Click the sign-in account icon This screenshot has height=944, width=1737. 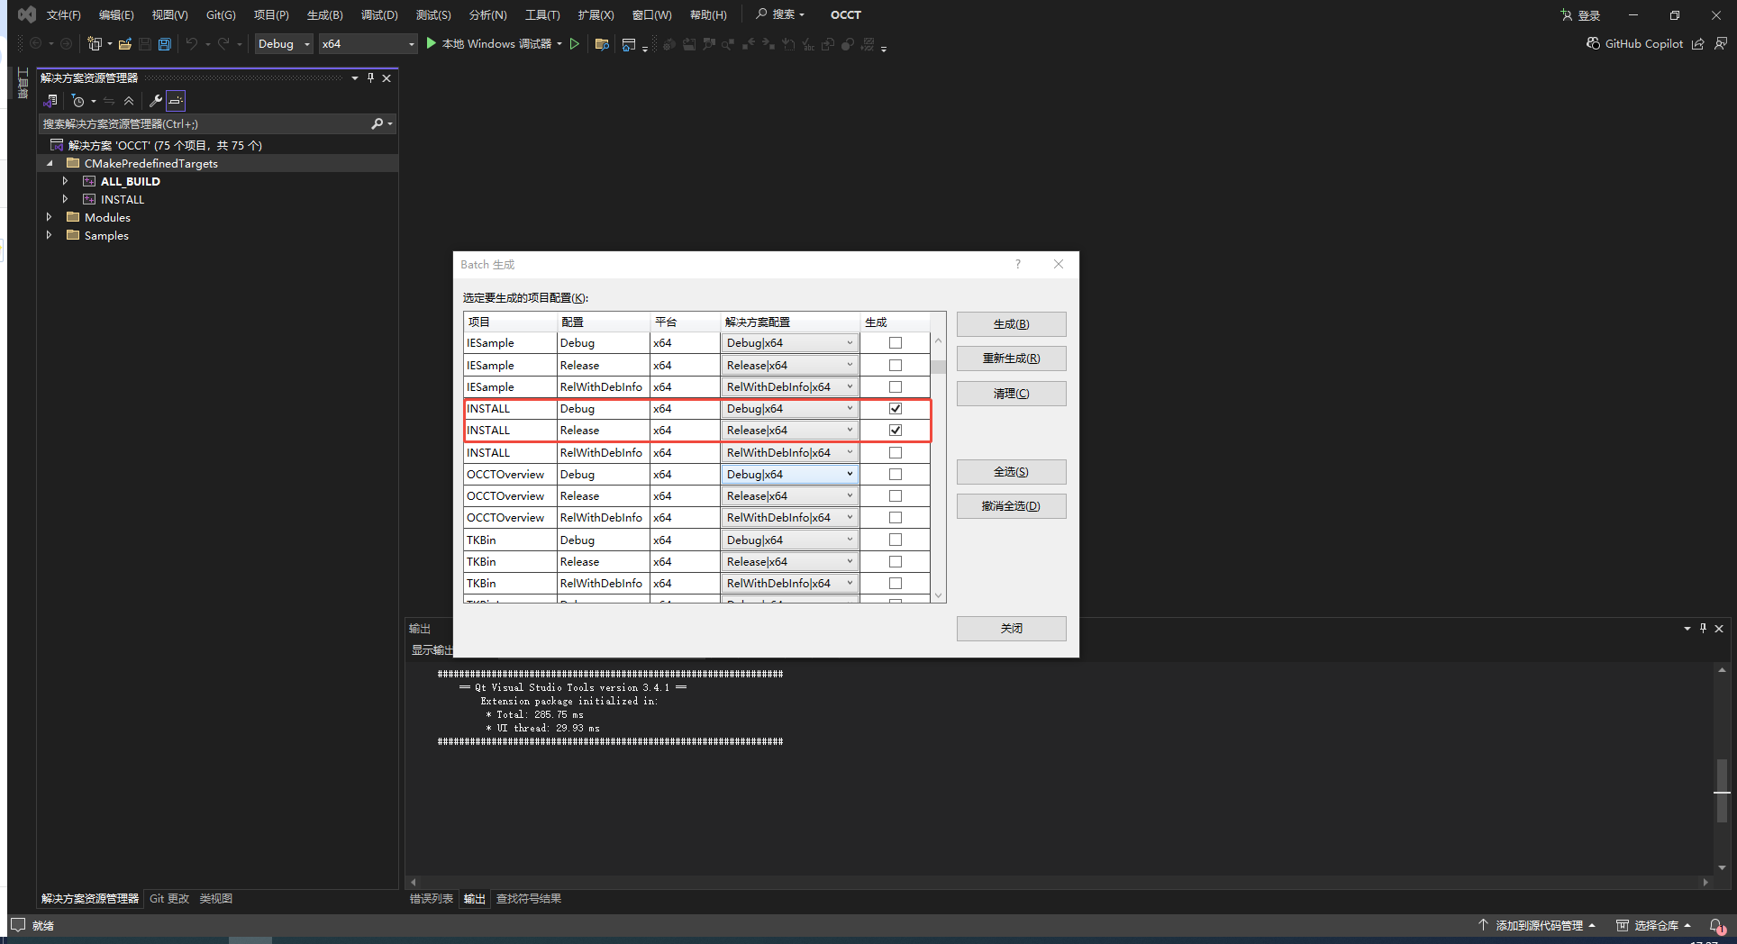pyautogui.click(x=1567, y=14)
